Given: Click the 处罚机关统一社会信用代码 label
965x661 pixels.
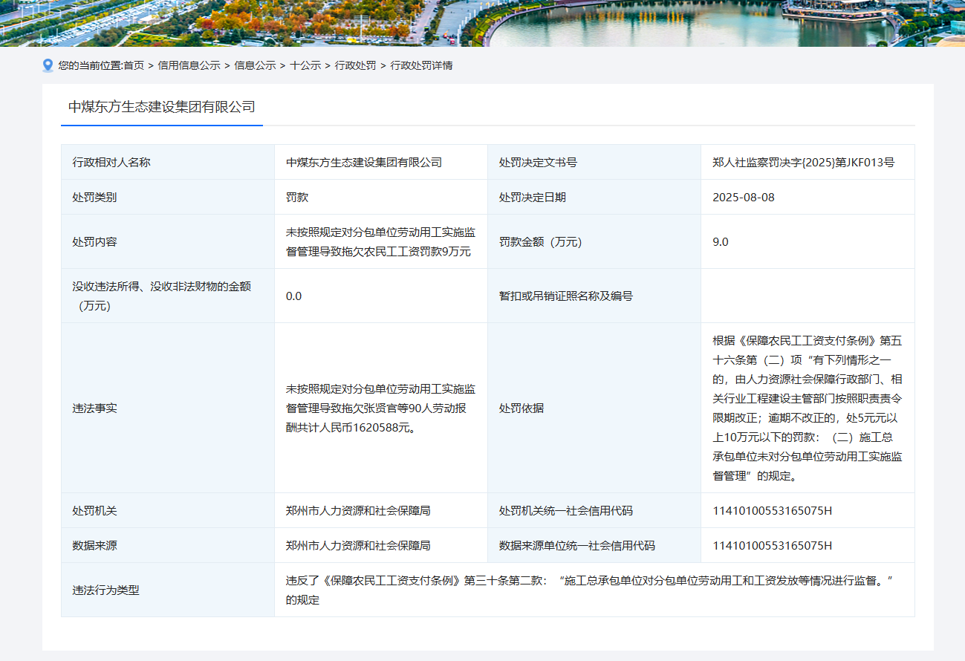Looking at the screenshot, I should coord(566,511).
